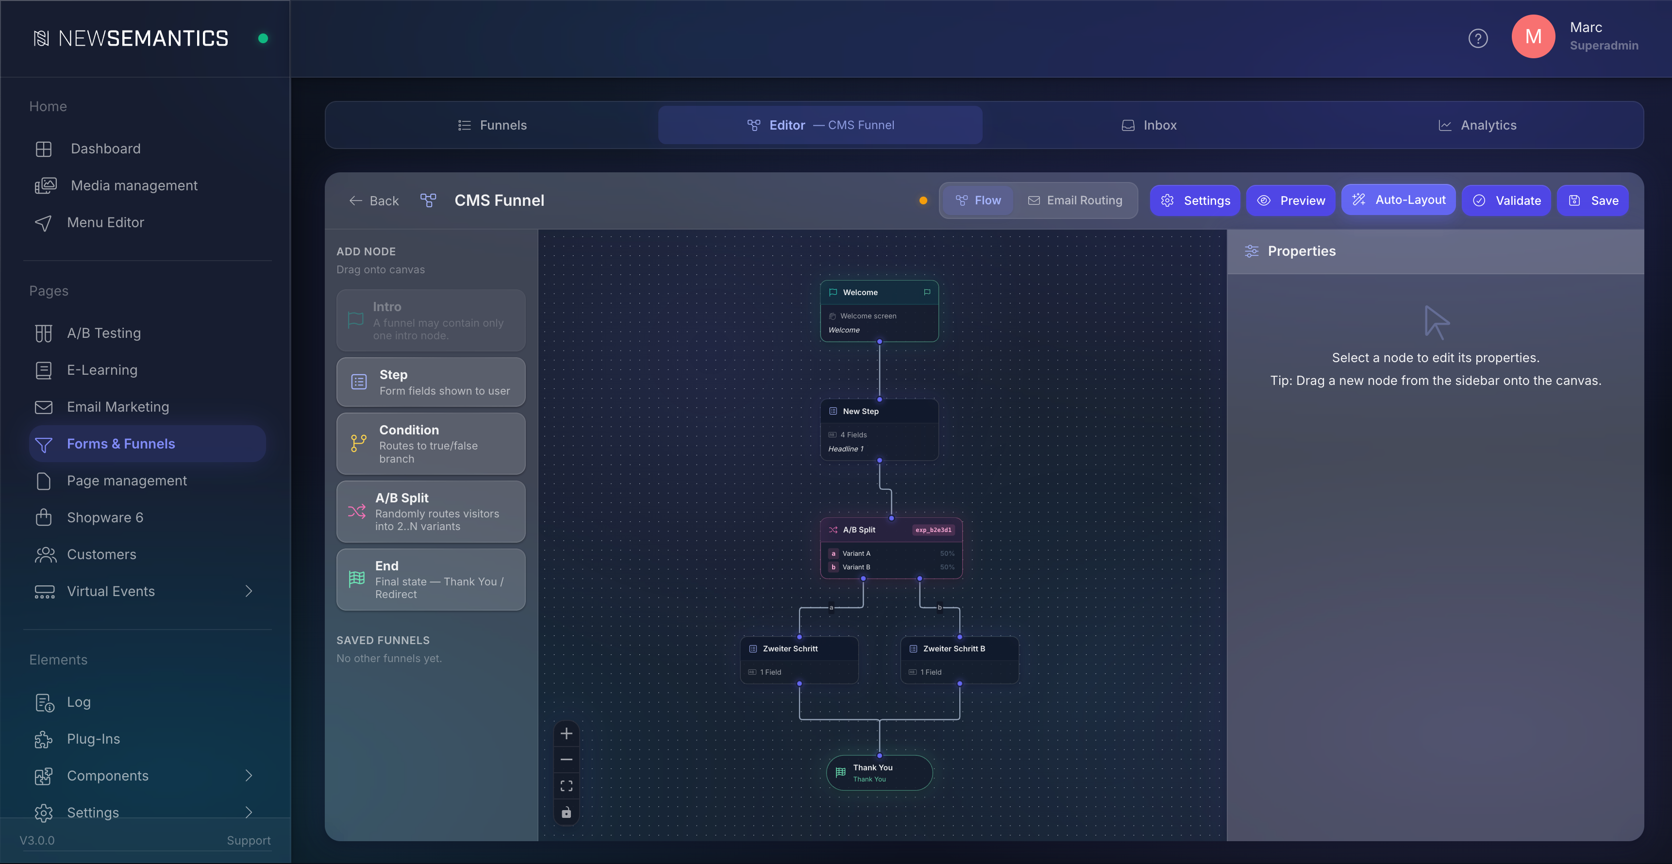
Task: Select the Thank You end node
Action: pyautogui.click(x=880, y=772)
